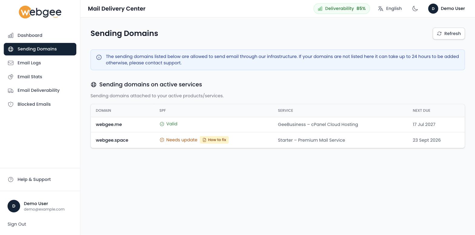The image size is (475, 235).
Task: Click the How to fix badge
Action: [214, 140]
